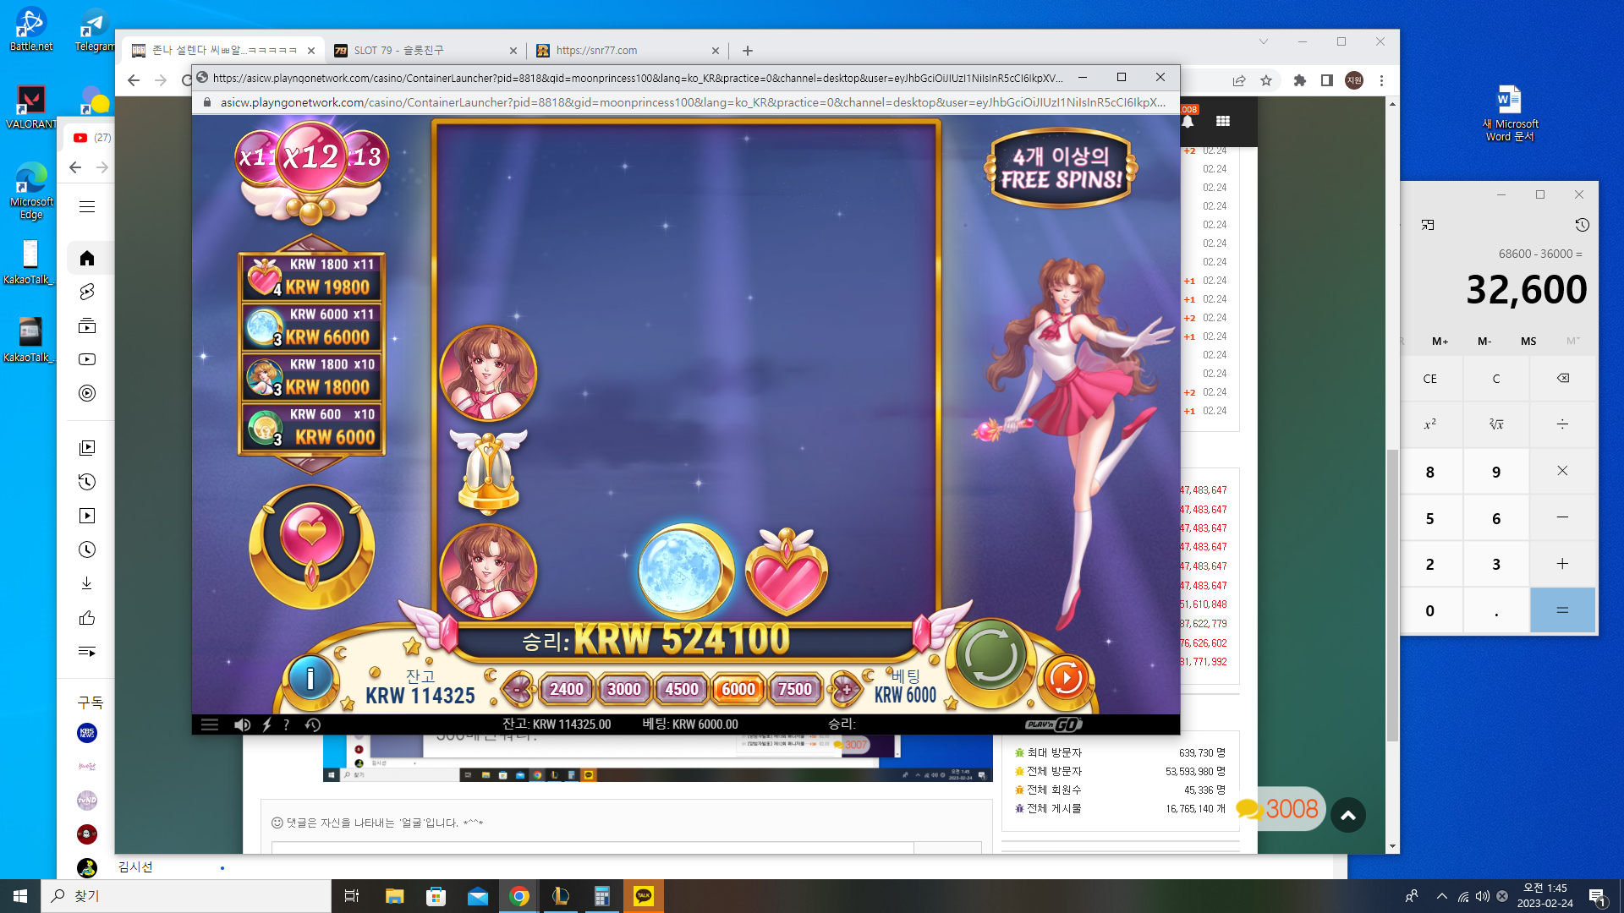Click MS memory store in Calculator
This screenshot has height=913, width=1624.
pos(1528,342)
